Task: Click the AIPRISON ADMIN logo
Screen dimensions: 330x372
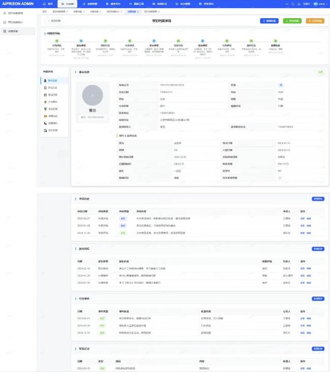Action: (18, 4)
